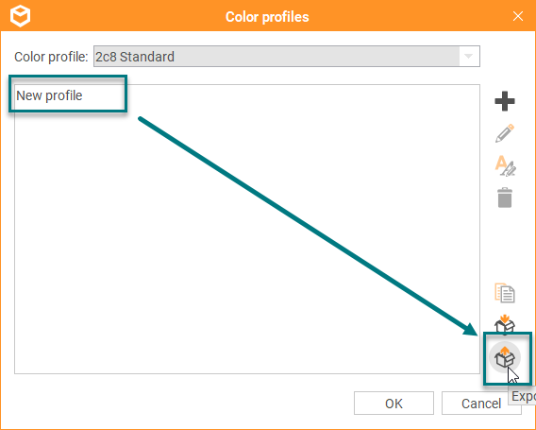Click the export profile box icon
536x430 pixels.
click(x=505, y=357)
